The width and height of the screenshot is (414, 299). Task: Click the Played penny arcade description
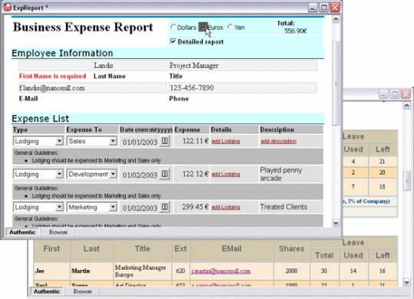[281, 174]
